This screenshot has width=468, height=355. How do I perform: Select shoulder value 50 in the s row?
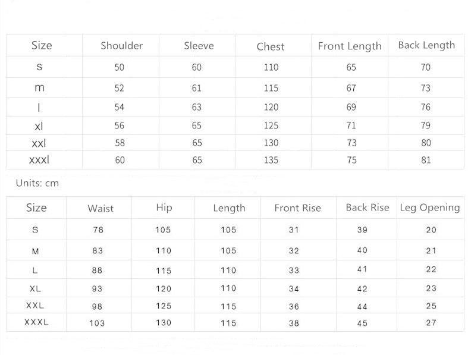pyautogui.click(x=120, y=68)
